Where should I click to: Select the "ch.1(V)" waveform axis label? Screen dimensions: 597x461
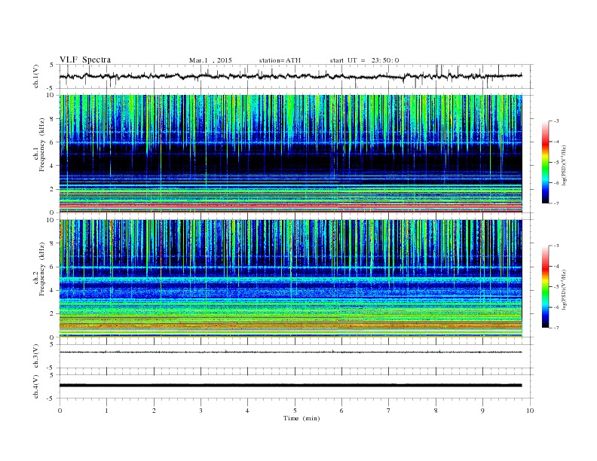[x=36, y=76]
